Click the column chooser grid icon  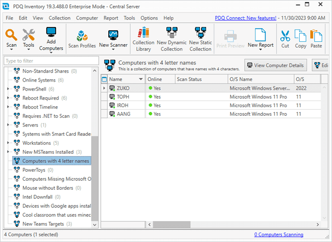point(104,80)
